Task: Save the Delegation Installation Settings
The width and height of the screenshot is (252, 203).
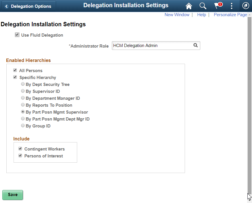Action: [x=12, y=195]
